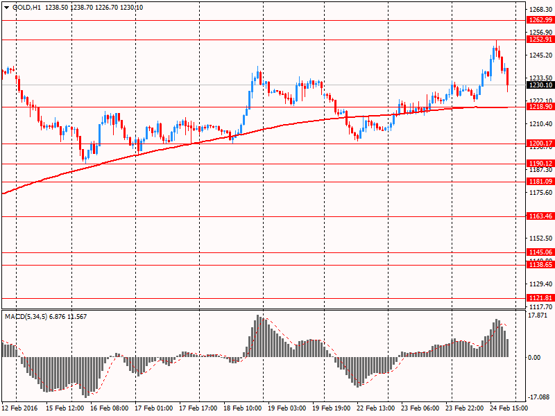The height and width of the screenshot is (416, 555).
Task: Click the MACD(5,34,5) indicator label
Action: click(26, 317)
